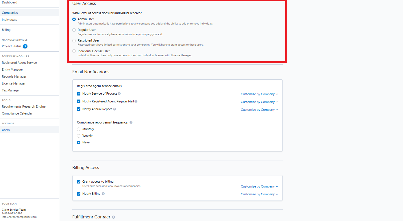Click help icon by Compliance report email frequency
This screenshot has height=221, width=403.
click(131, 122)
